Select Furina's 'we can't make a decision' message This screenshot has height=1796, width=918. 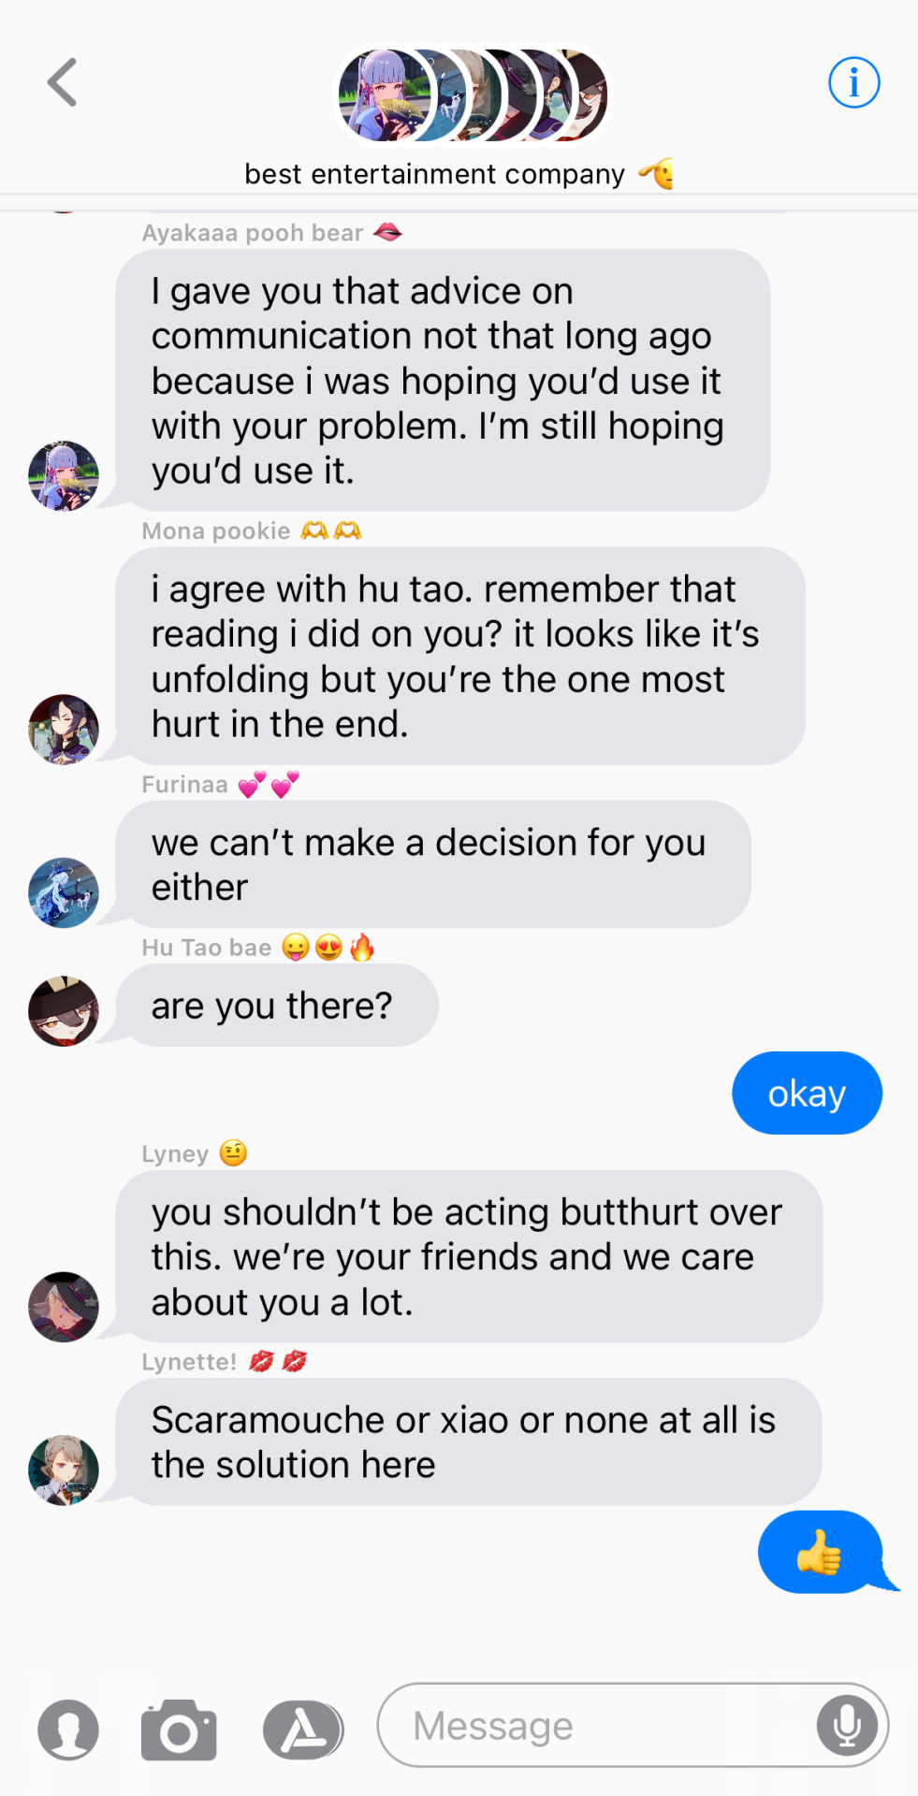432,864
